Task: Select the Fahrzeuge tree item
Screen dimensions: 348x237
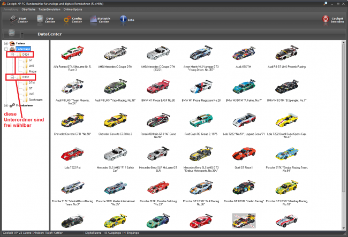Action: [x=23, y=49]
